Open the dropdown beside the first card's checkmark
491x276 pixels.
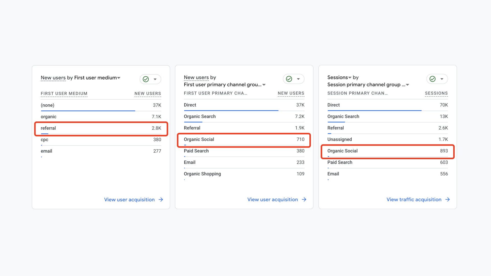[155, 79]
